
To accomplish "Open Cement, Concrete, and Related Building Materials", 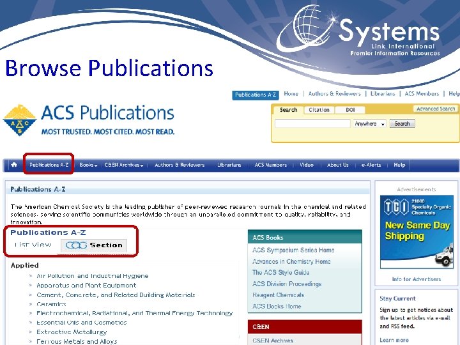I will (x=116, y=295).
